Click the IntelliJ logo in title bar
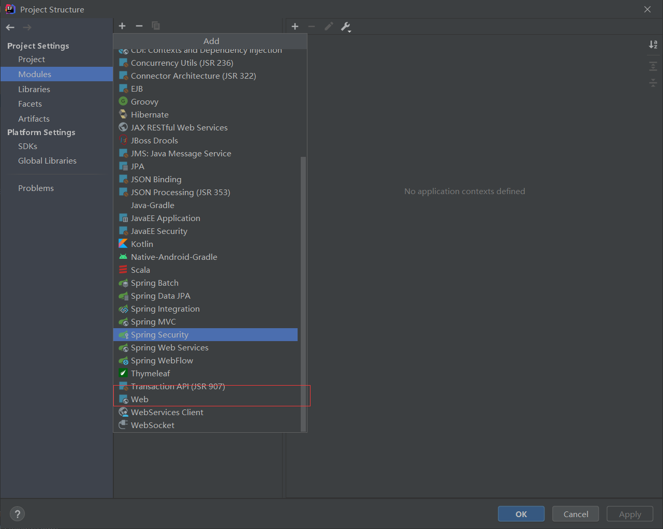This screenshot has height=529, width=663. point(10,9)
